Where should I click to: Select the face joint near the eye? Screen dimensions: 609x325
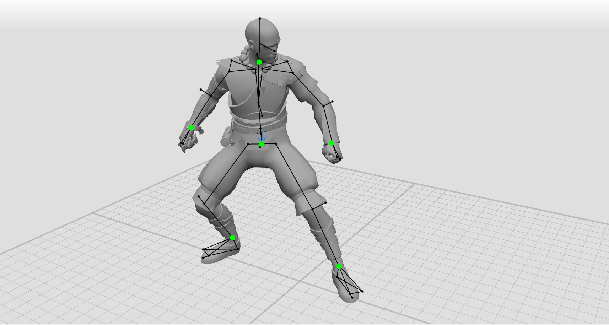(x=275, y=51)
